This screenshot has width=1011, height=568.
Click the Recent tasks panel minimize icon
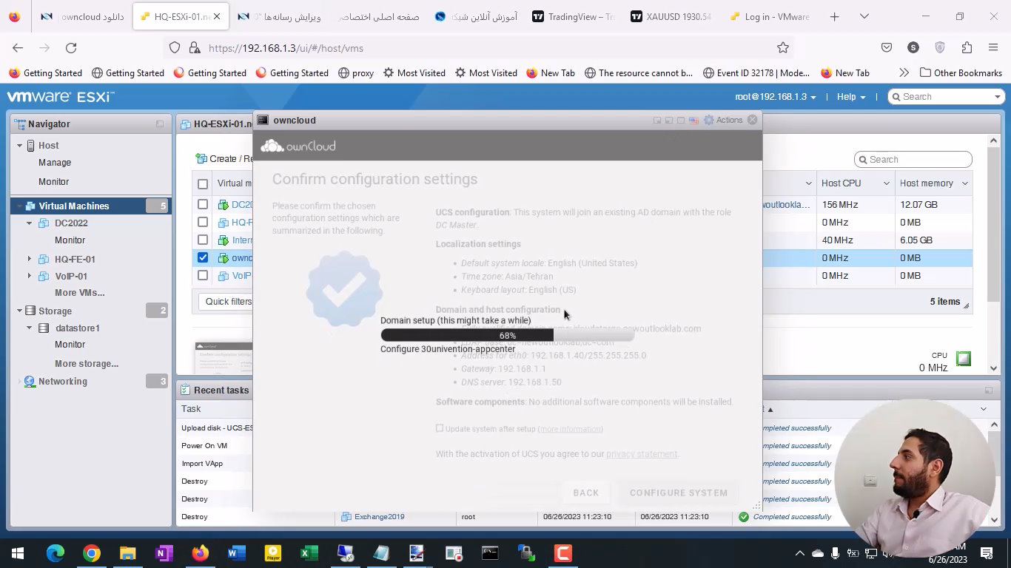(x=988, y=390)
